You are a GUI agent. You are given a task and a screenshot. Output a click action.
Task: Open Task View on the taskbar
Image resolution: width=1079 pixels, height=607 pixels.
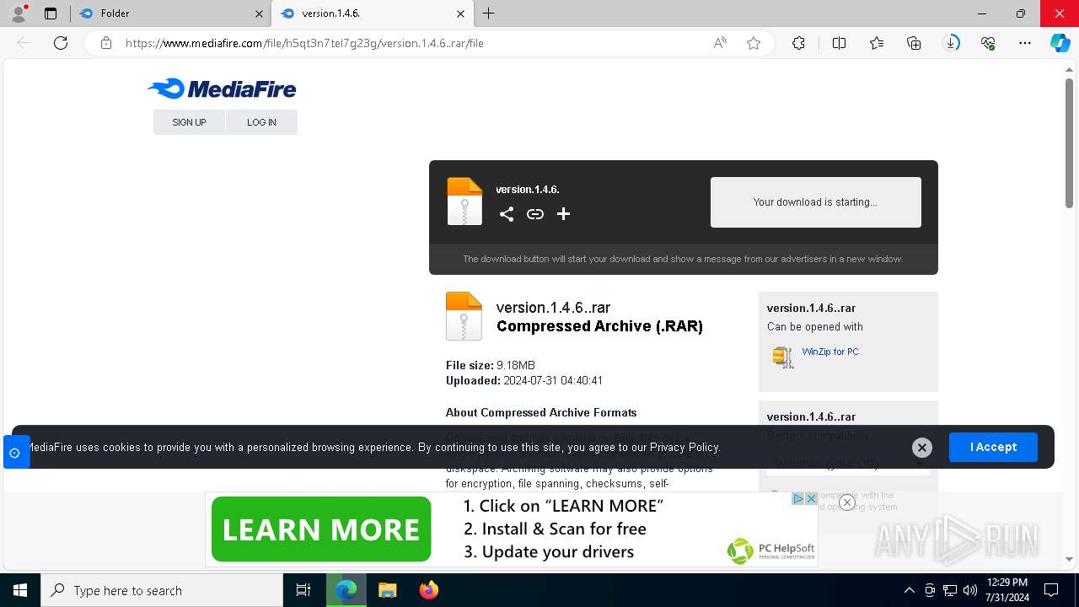303,590
